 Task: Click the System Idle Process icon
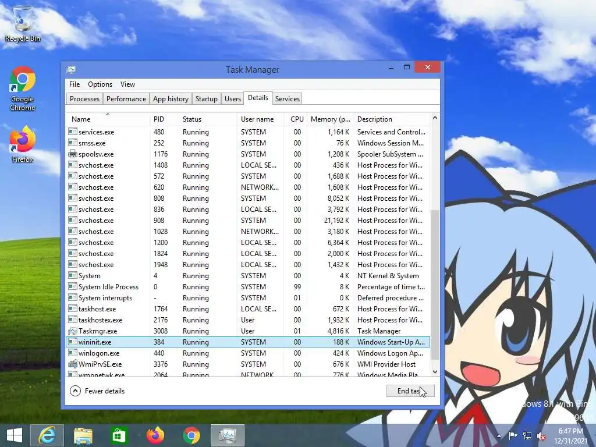73,286
